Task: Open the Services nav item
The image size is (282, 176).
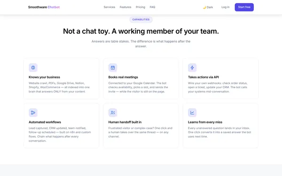Action: (x=110, y=7)
